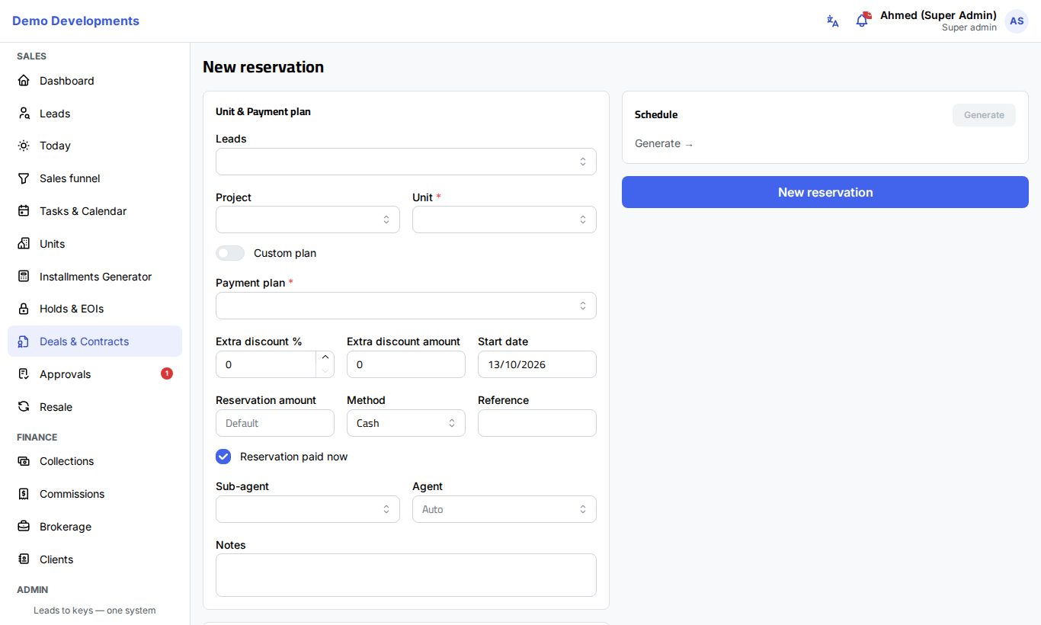Click the Notes text area
Viewport: 1041px width, 625px height.
(406, 575)
